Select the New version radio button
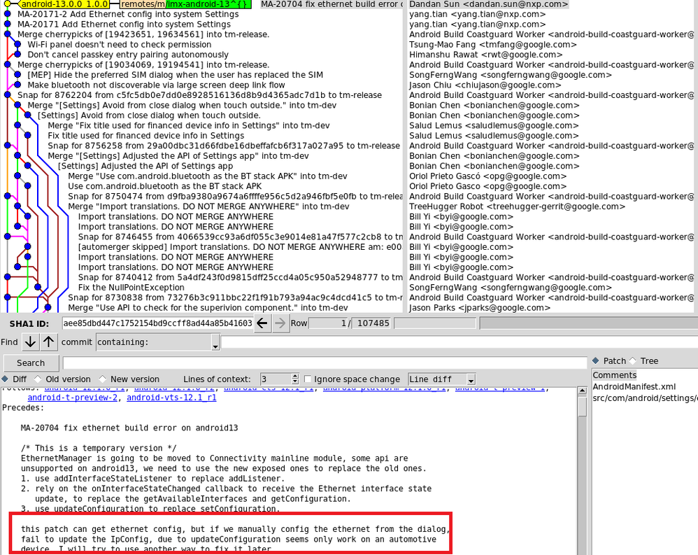The image size is (698, 555). (129, 379)
